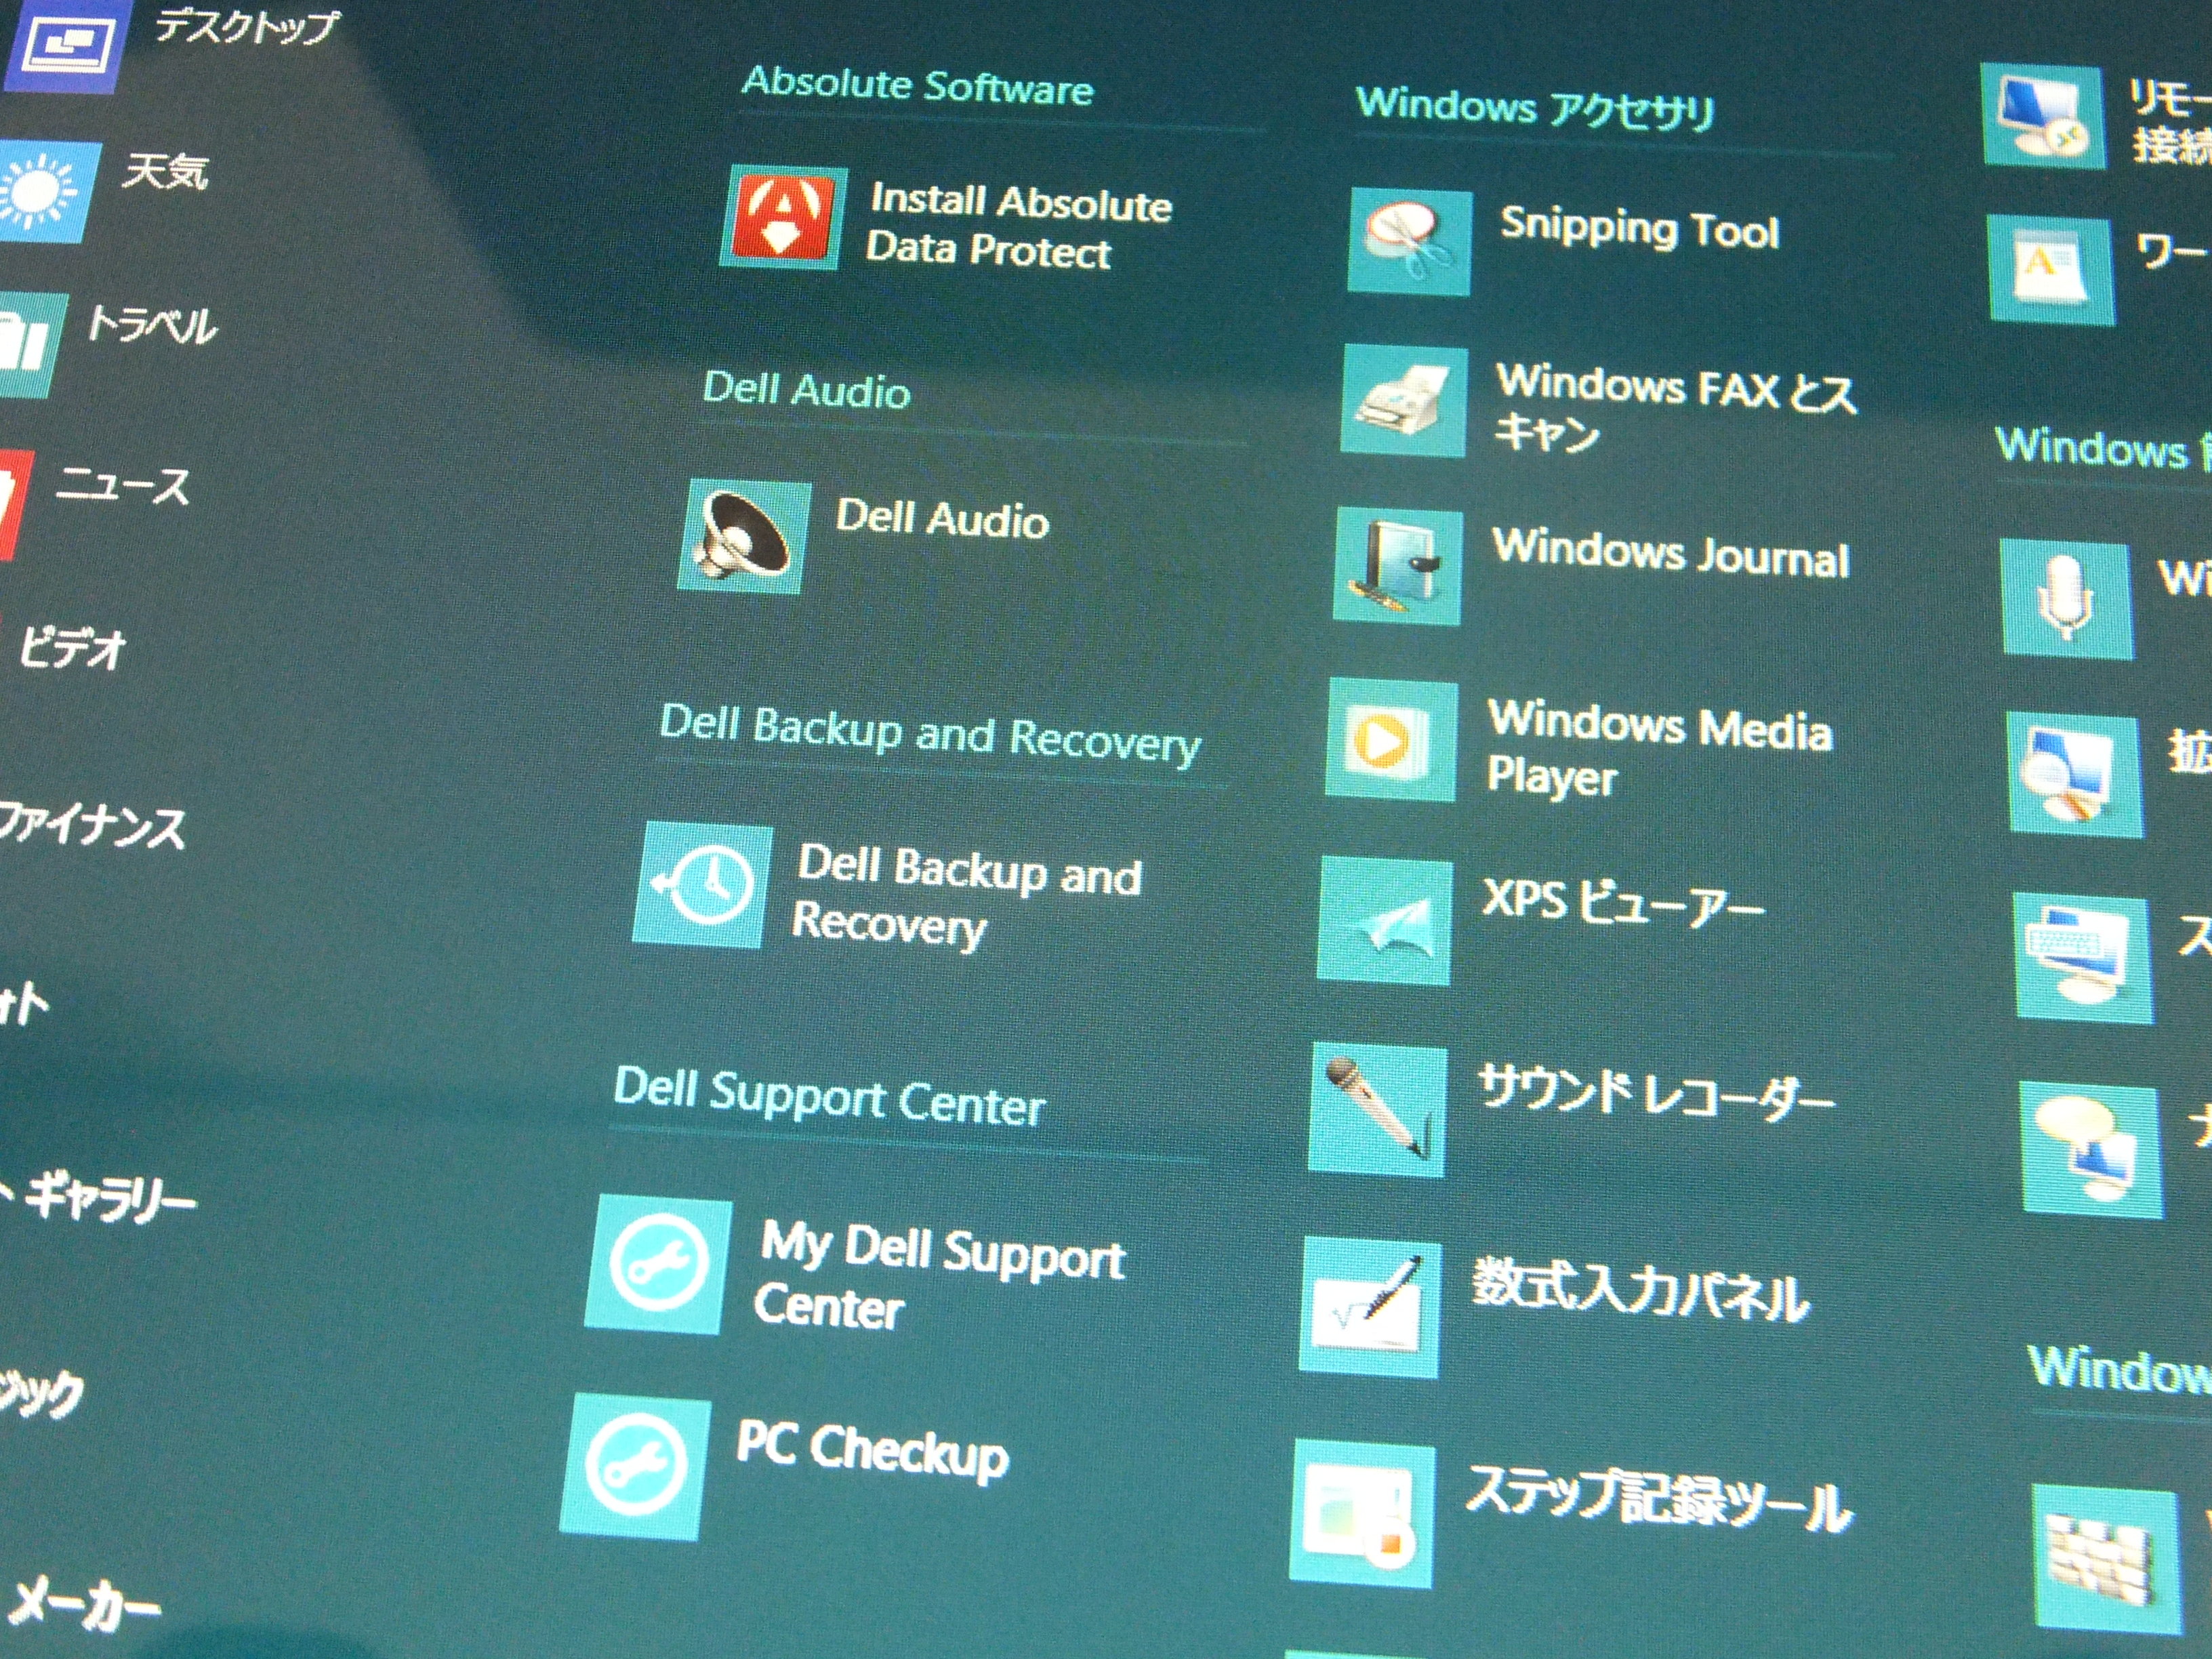Viewport: 2212px width, 1659px height.
Task: Open the Windows Firewall brick wall icon
Action: (2107, 1561)
